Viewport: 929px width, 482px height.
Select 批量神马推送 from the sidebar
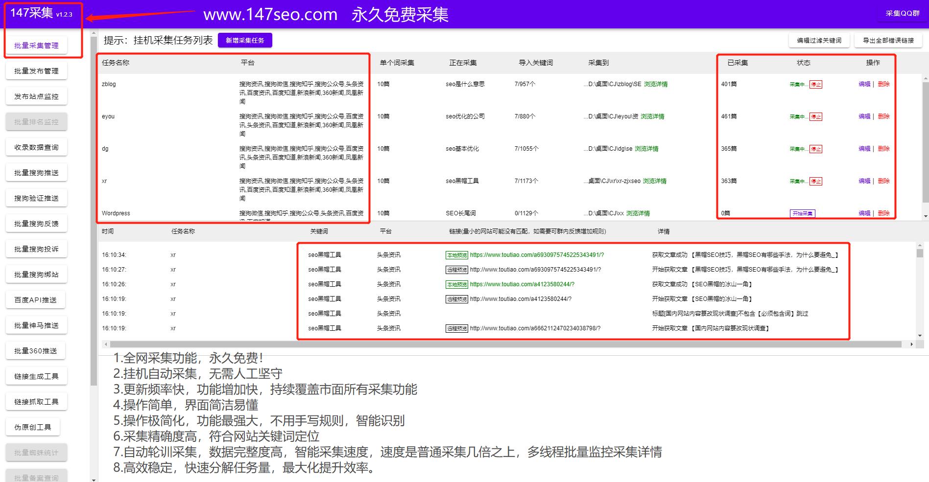coord(36,325)
